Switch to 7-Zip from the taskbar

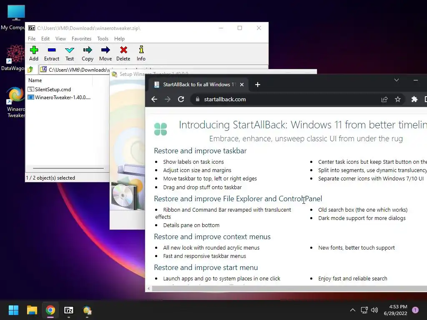click(x=69, y=310)
